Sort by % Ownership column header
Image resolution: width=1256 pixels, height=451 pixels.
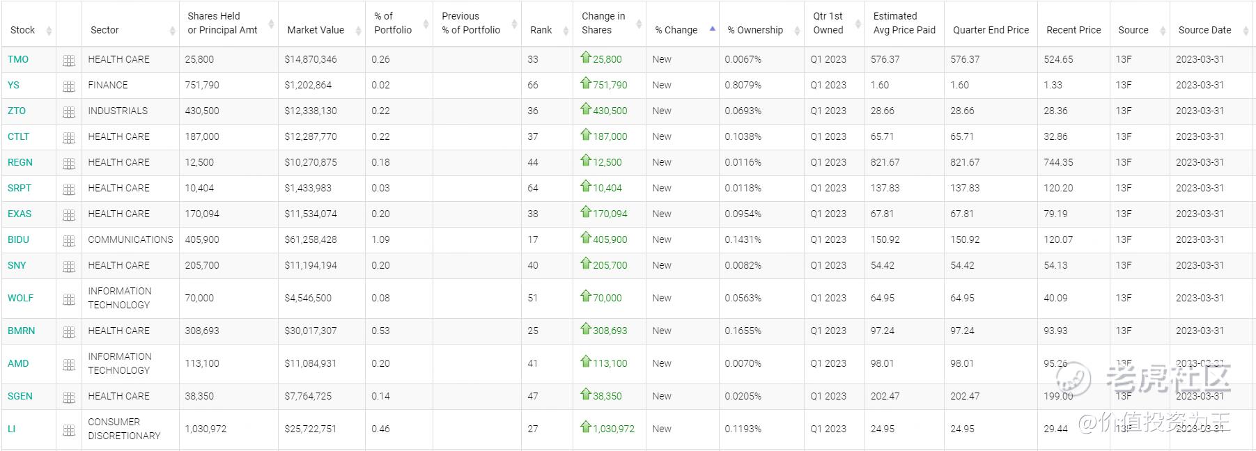(755, 30)
